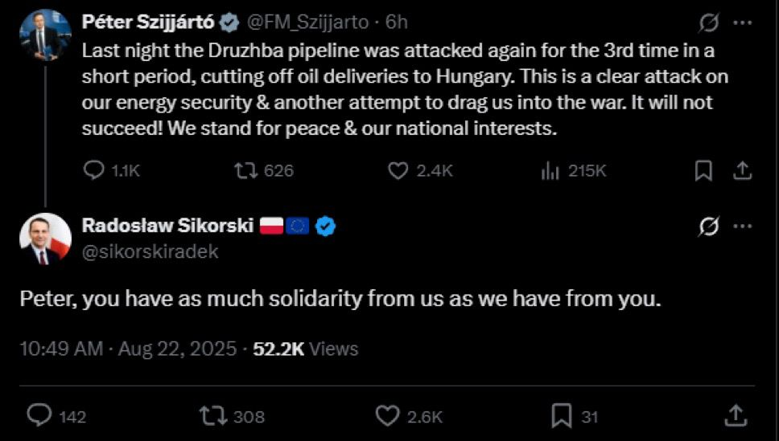Screen dimensions: 779x441
Task: Open the @sikorskiradek handle link
Action: [x=150, y=251]
